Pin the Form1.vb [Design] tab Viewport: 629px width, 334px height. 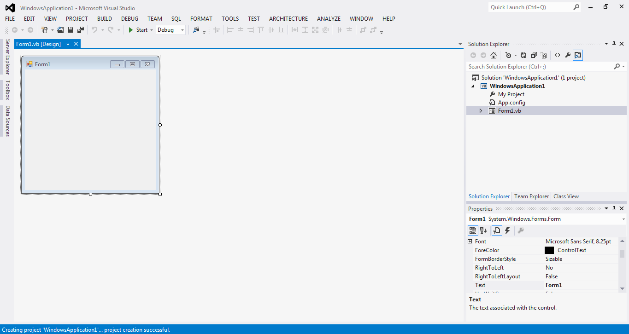pyautogui.click(x=67, y=44)
